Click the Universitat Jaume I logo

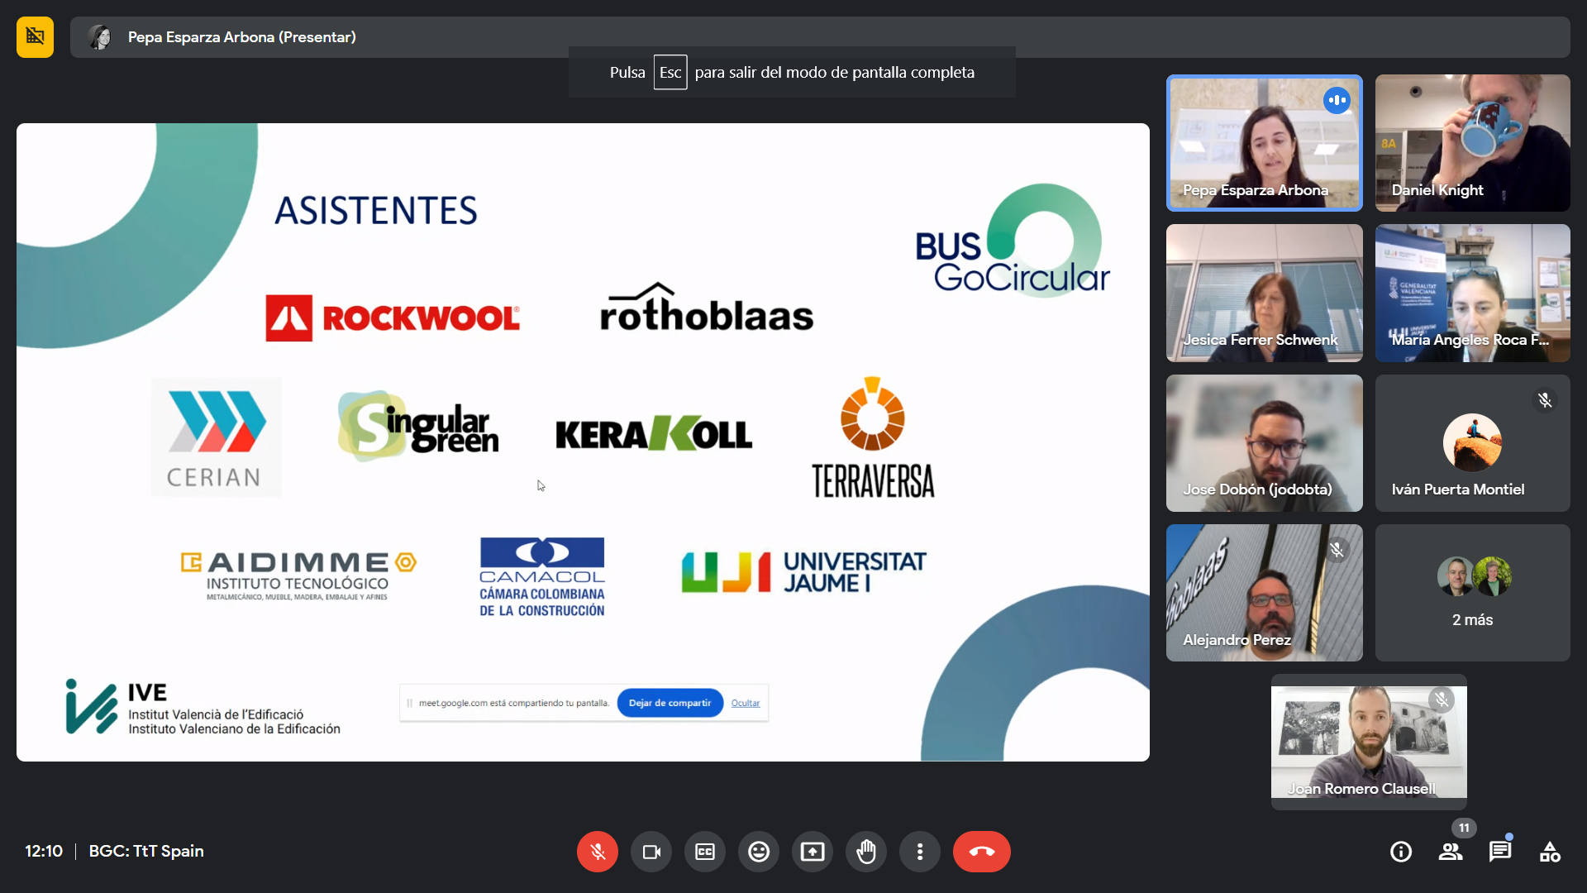coord(804,572)
